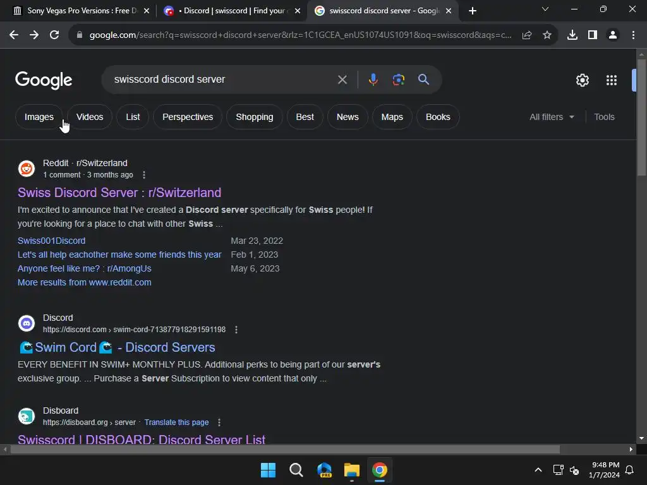Screen dimensions: 647x485
Task: Click the horizontal scrollbar at page bottom
Action: 285,449
